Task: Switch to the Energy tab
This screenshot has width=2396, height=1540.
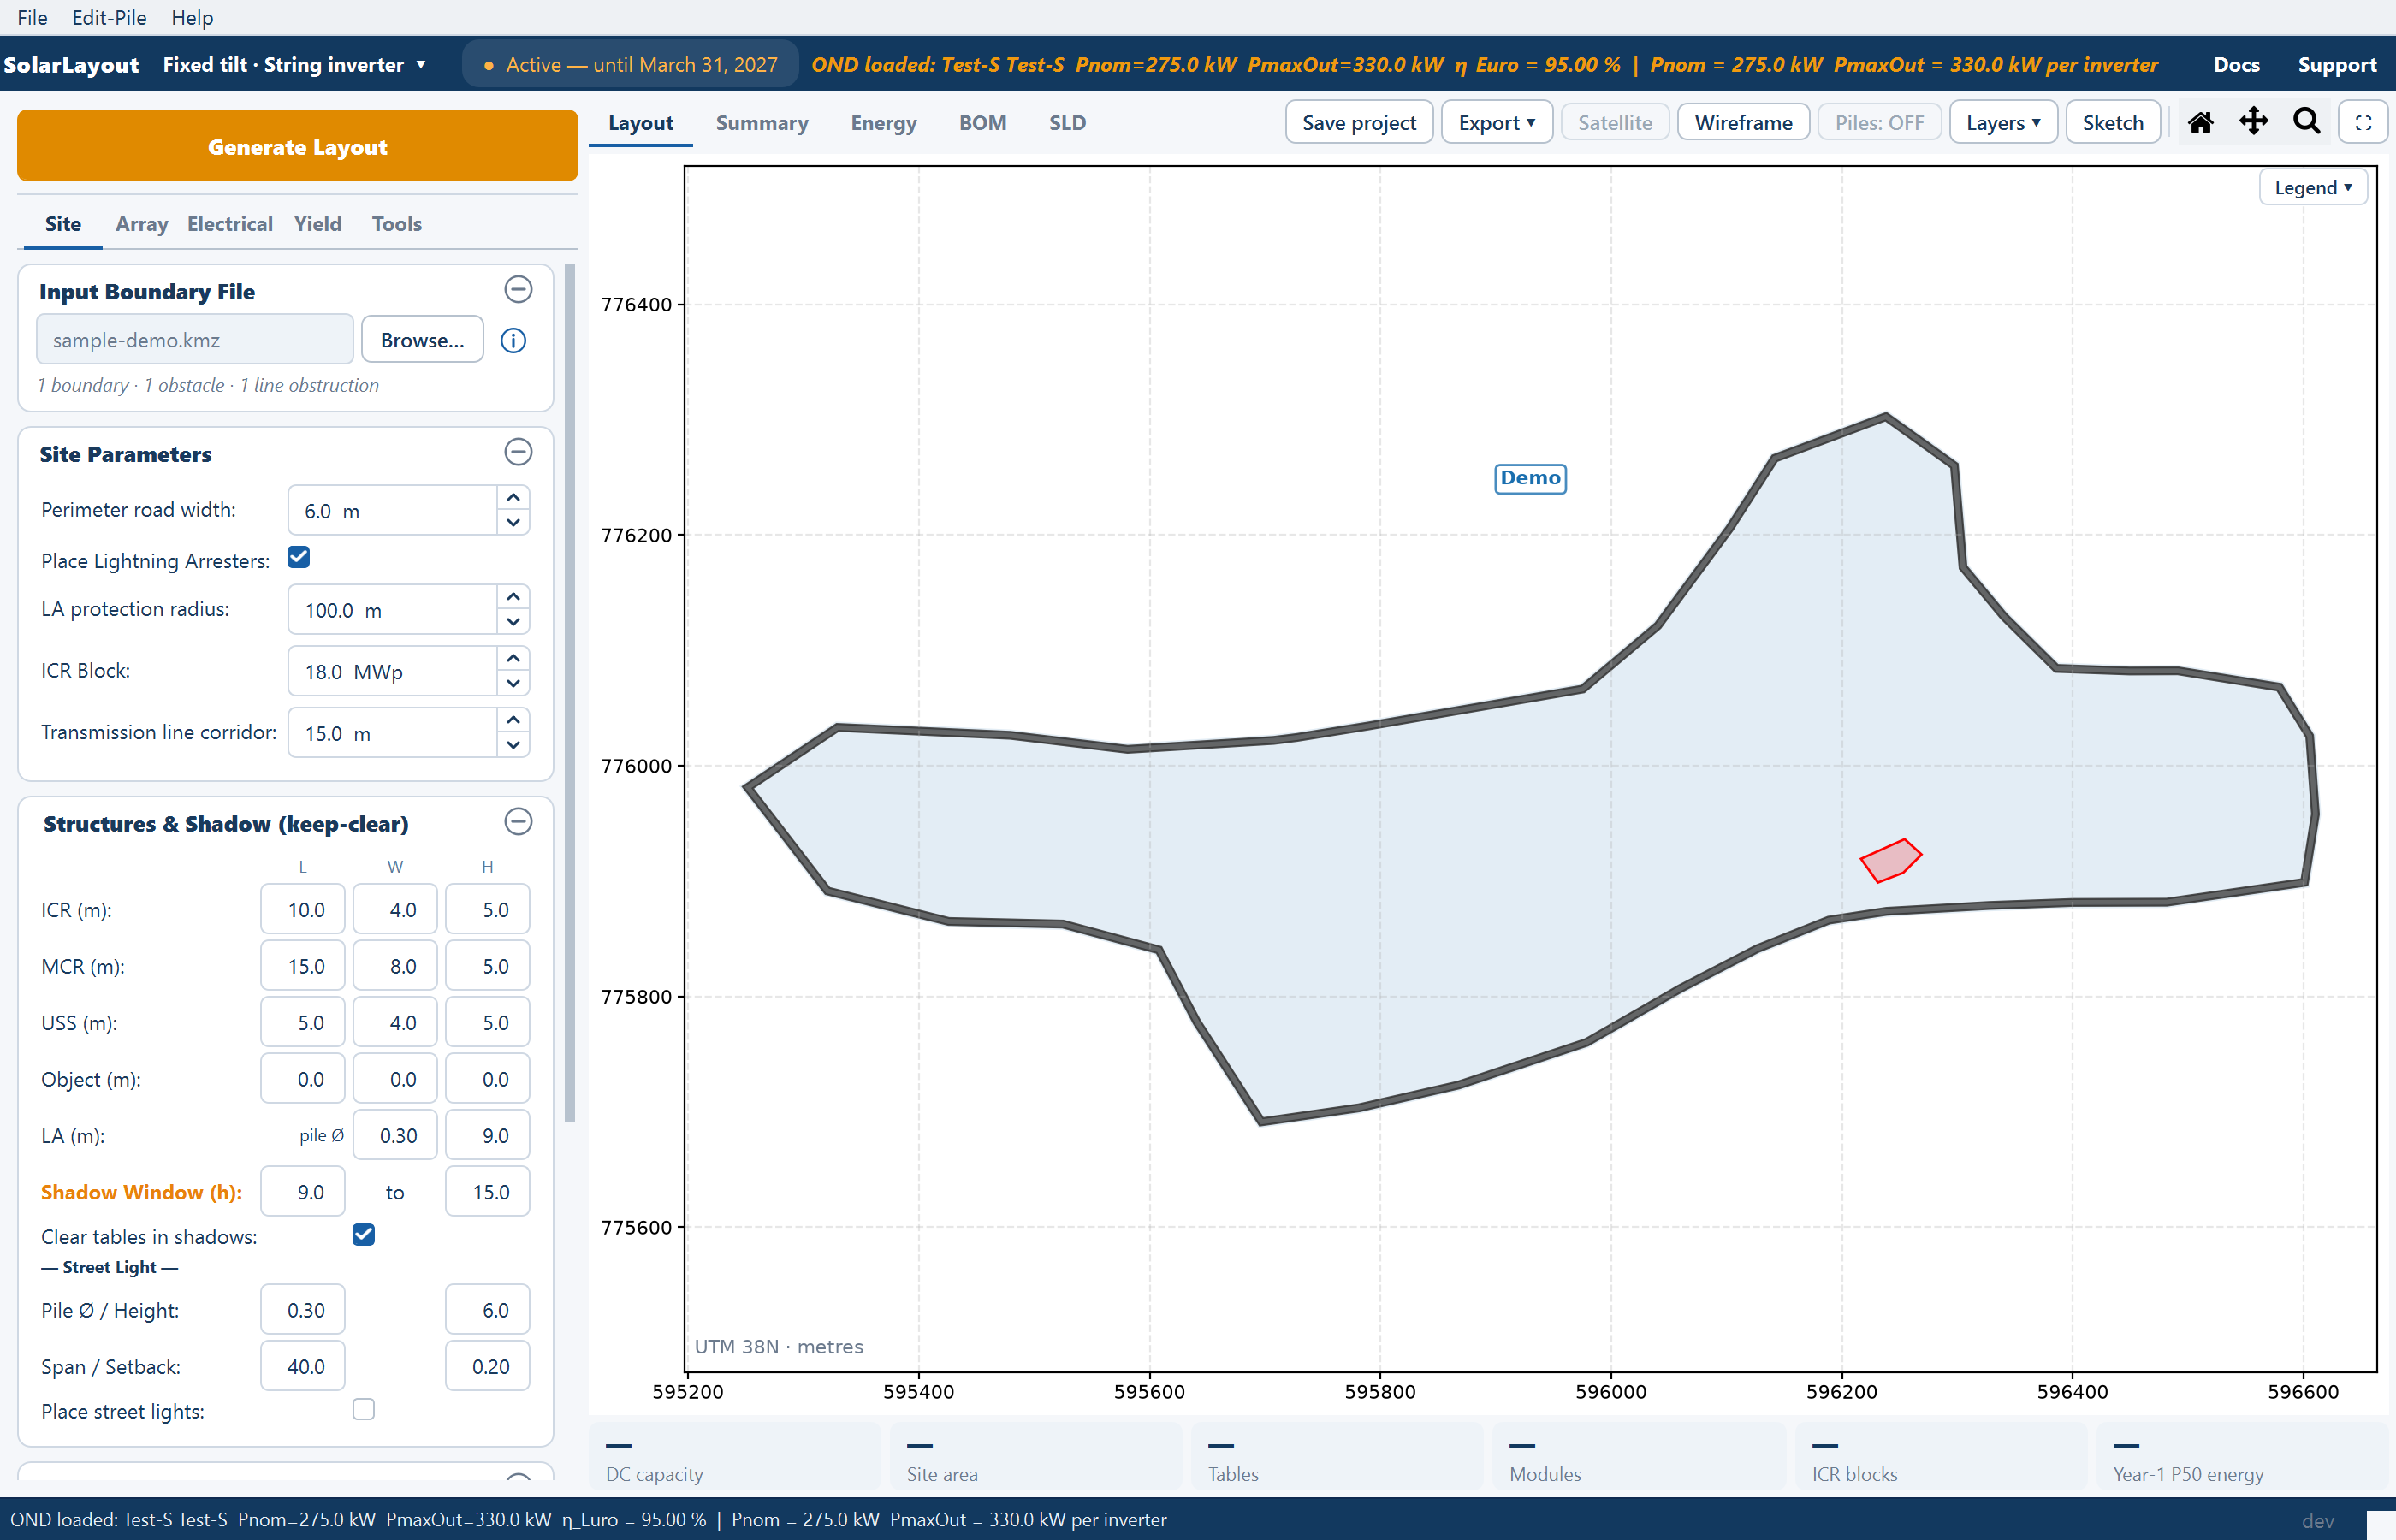Action: click(883, 123)
